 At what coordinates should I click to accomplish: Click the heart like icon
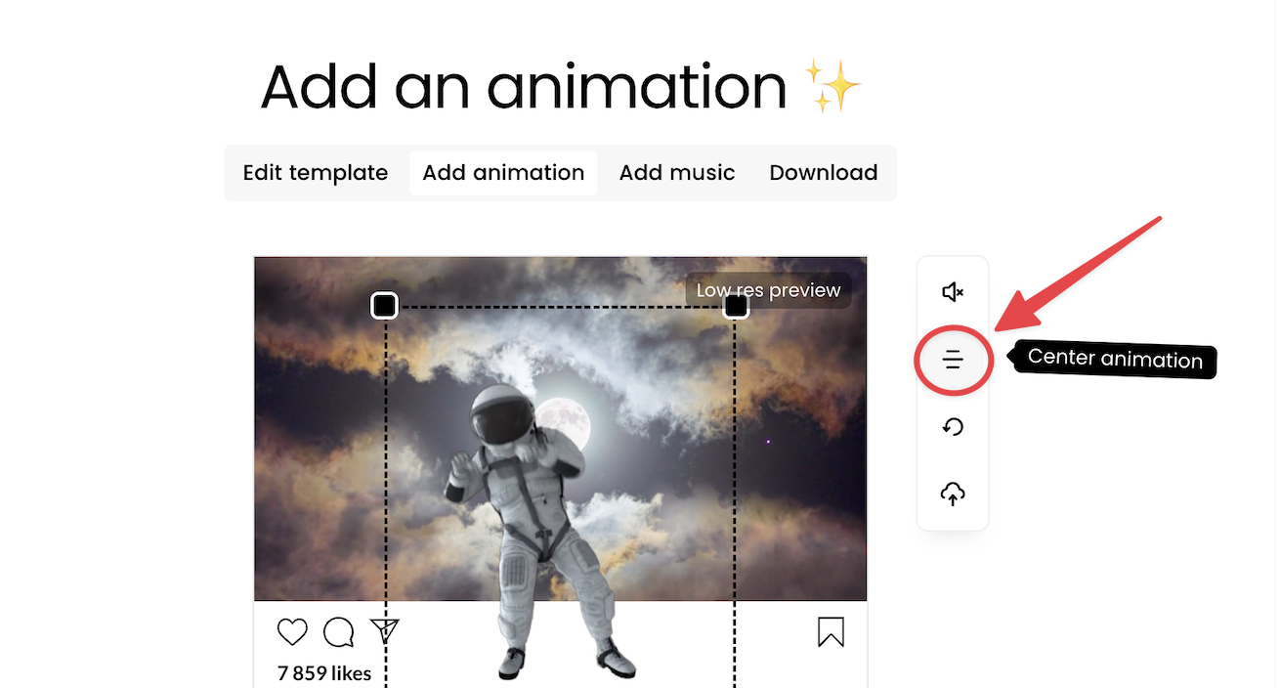[x=292, y=632]
